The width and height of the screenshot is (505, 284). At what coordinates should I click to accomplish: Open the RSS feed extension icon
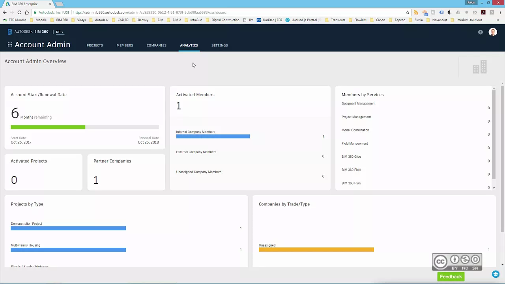(416, 12)
